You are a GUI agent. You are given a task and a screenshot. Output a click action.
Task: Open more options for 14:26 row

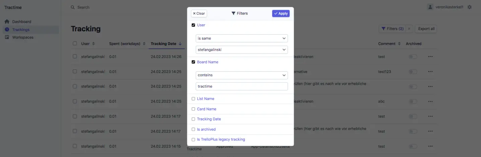[x=430, y=57]
